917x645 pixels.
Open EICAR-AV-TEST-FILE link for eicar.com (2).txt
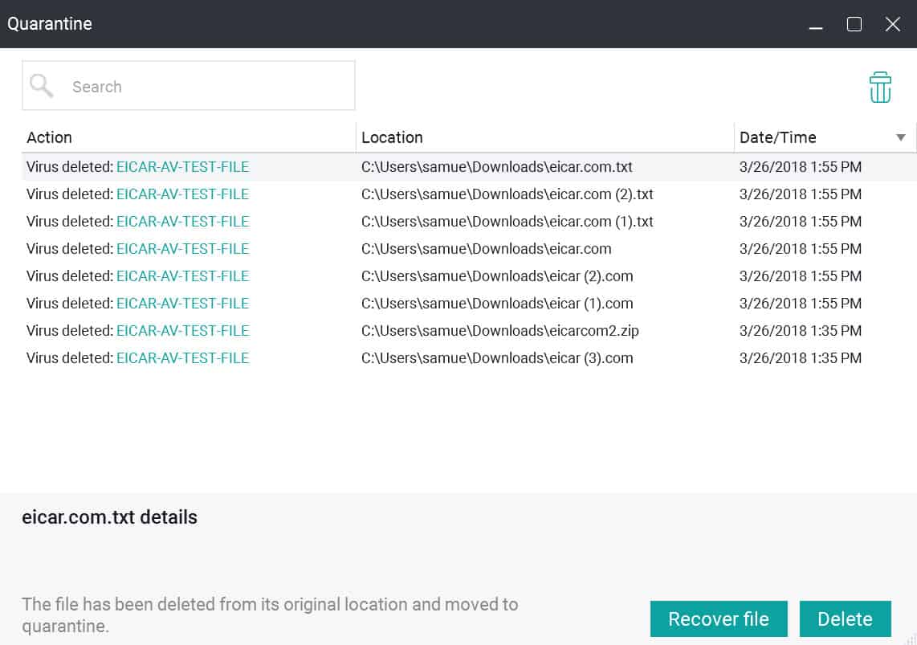182,194
